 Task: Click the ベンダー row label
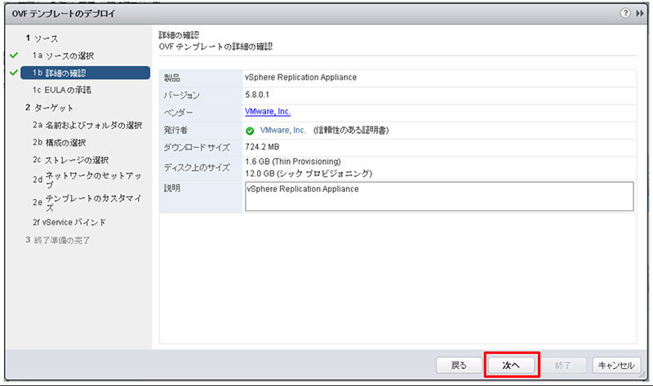(178, 113)
